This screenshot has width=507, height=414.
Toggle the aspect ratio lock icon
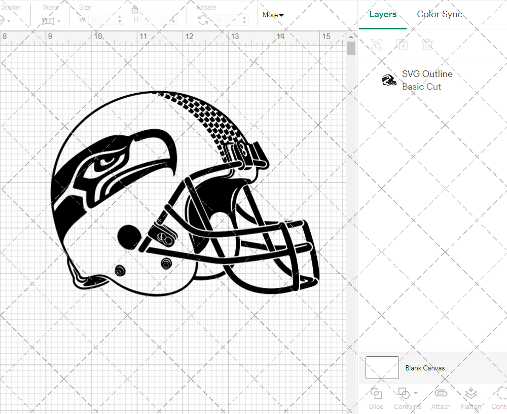(x=135, y=9)
